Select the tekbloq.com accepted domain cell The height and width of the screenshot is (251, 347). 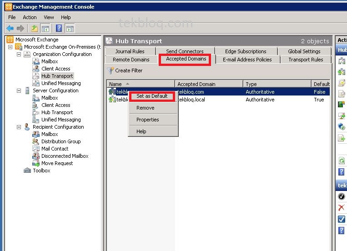pos(191,92)
